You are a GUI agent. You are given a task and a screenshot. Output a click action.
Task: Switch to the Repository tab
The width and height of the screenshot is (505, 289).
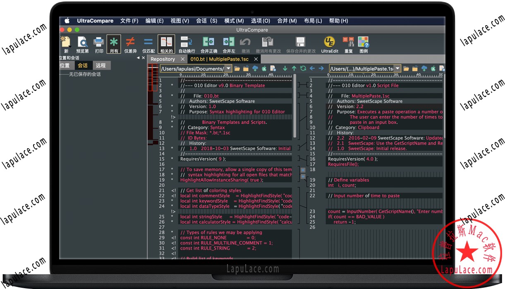[163, 59]
